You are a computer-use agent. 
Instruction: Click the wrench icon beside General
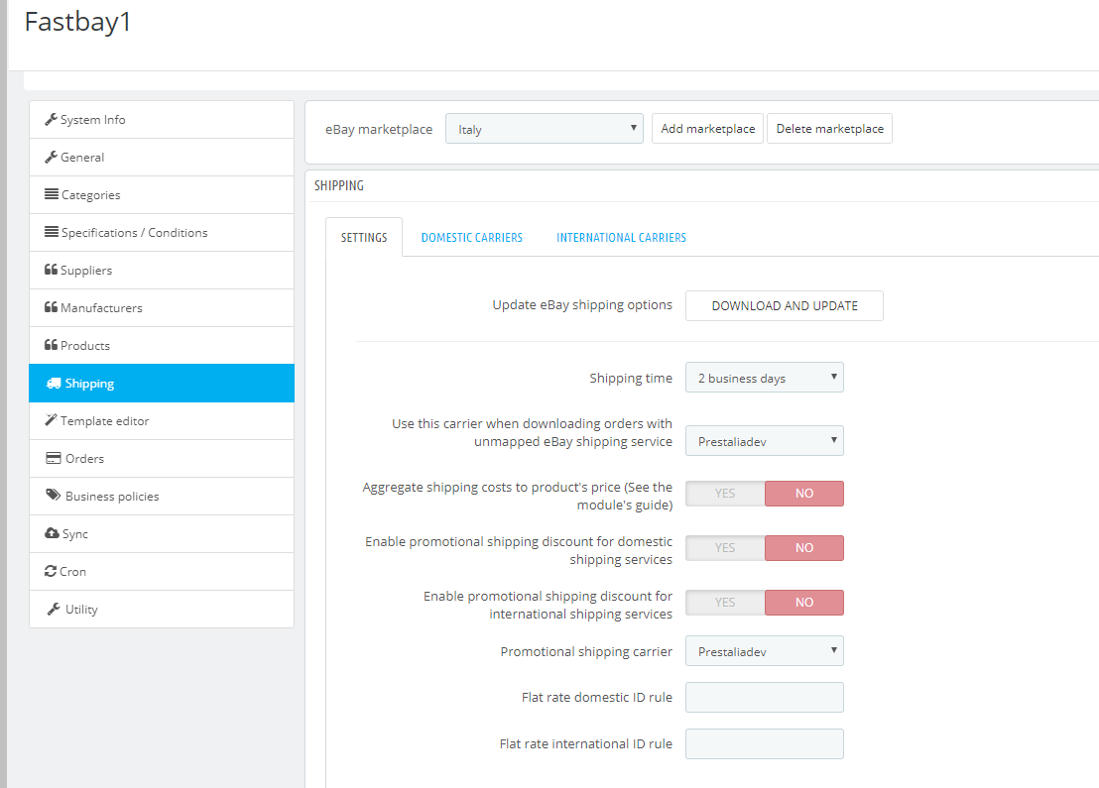51,158
